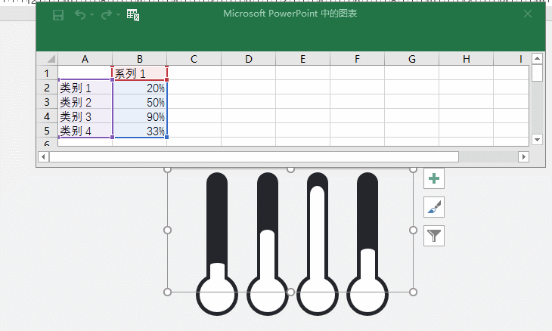Screen dimensions: 552x331
Task: Select row 2 header
Action: [47, 88]
